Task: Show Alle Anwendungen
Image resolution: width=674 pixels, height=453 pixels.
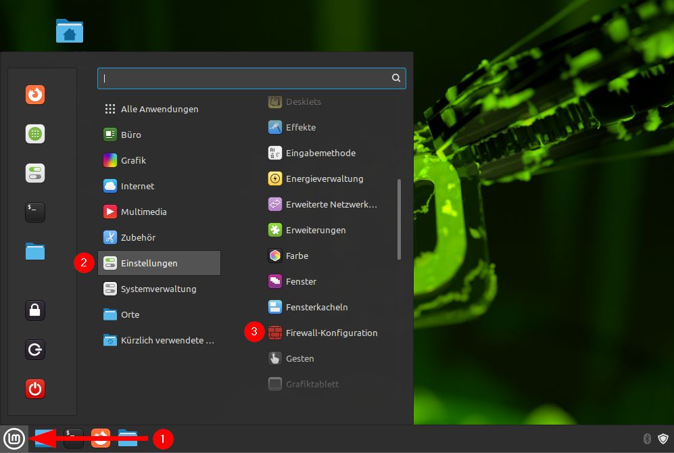Action: pyautogui.click(x=160, y=109)
